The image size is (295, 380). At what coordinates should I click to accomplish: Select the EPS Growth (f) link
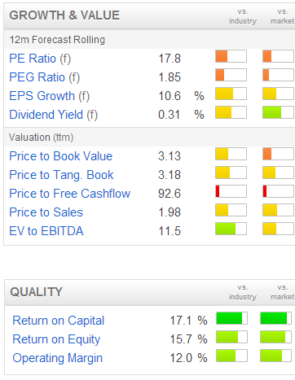49,96
